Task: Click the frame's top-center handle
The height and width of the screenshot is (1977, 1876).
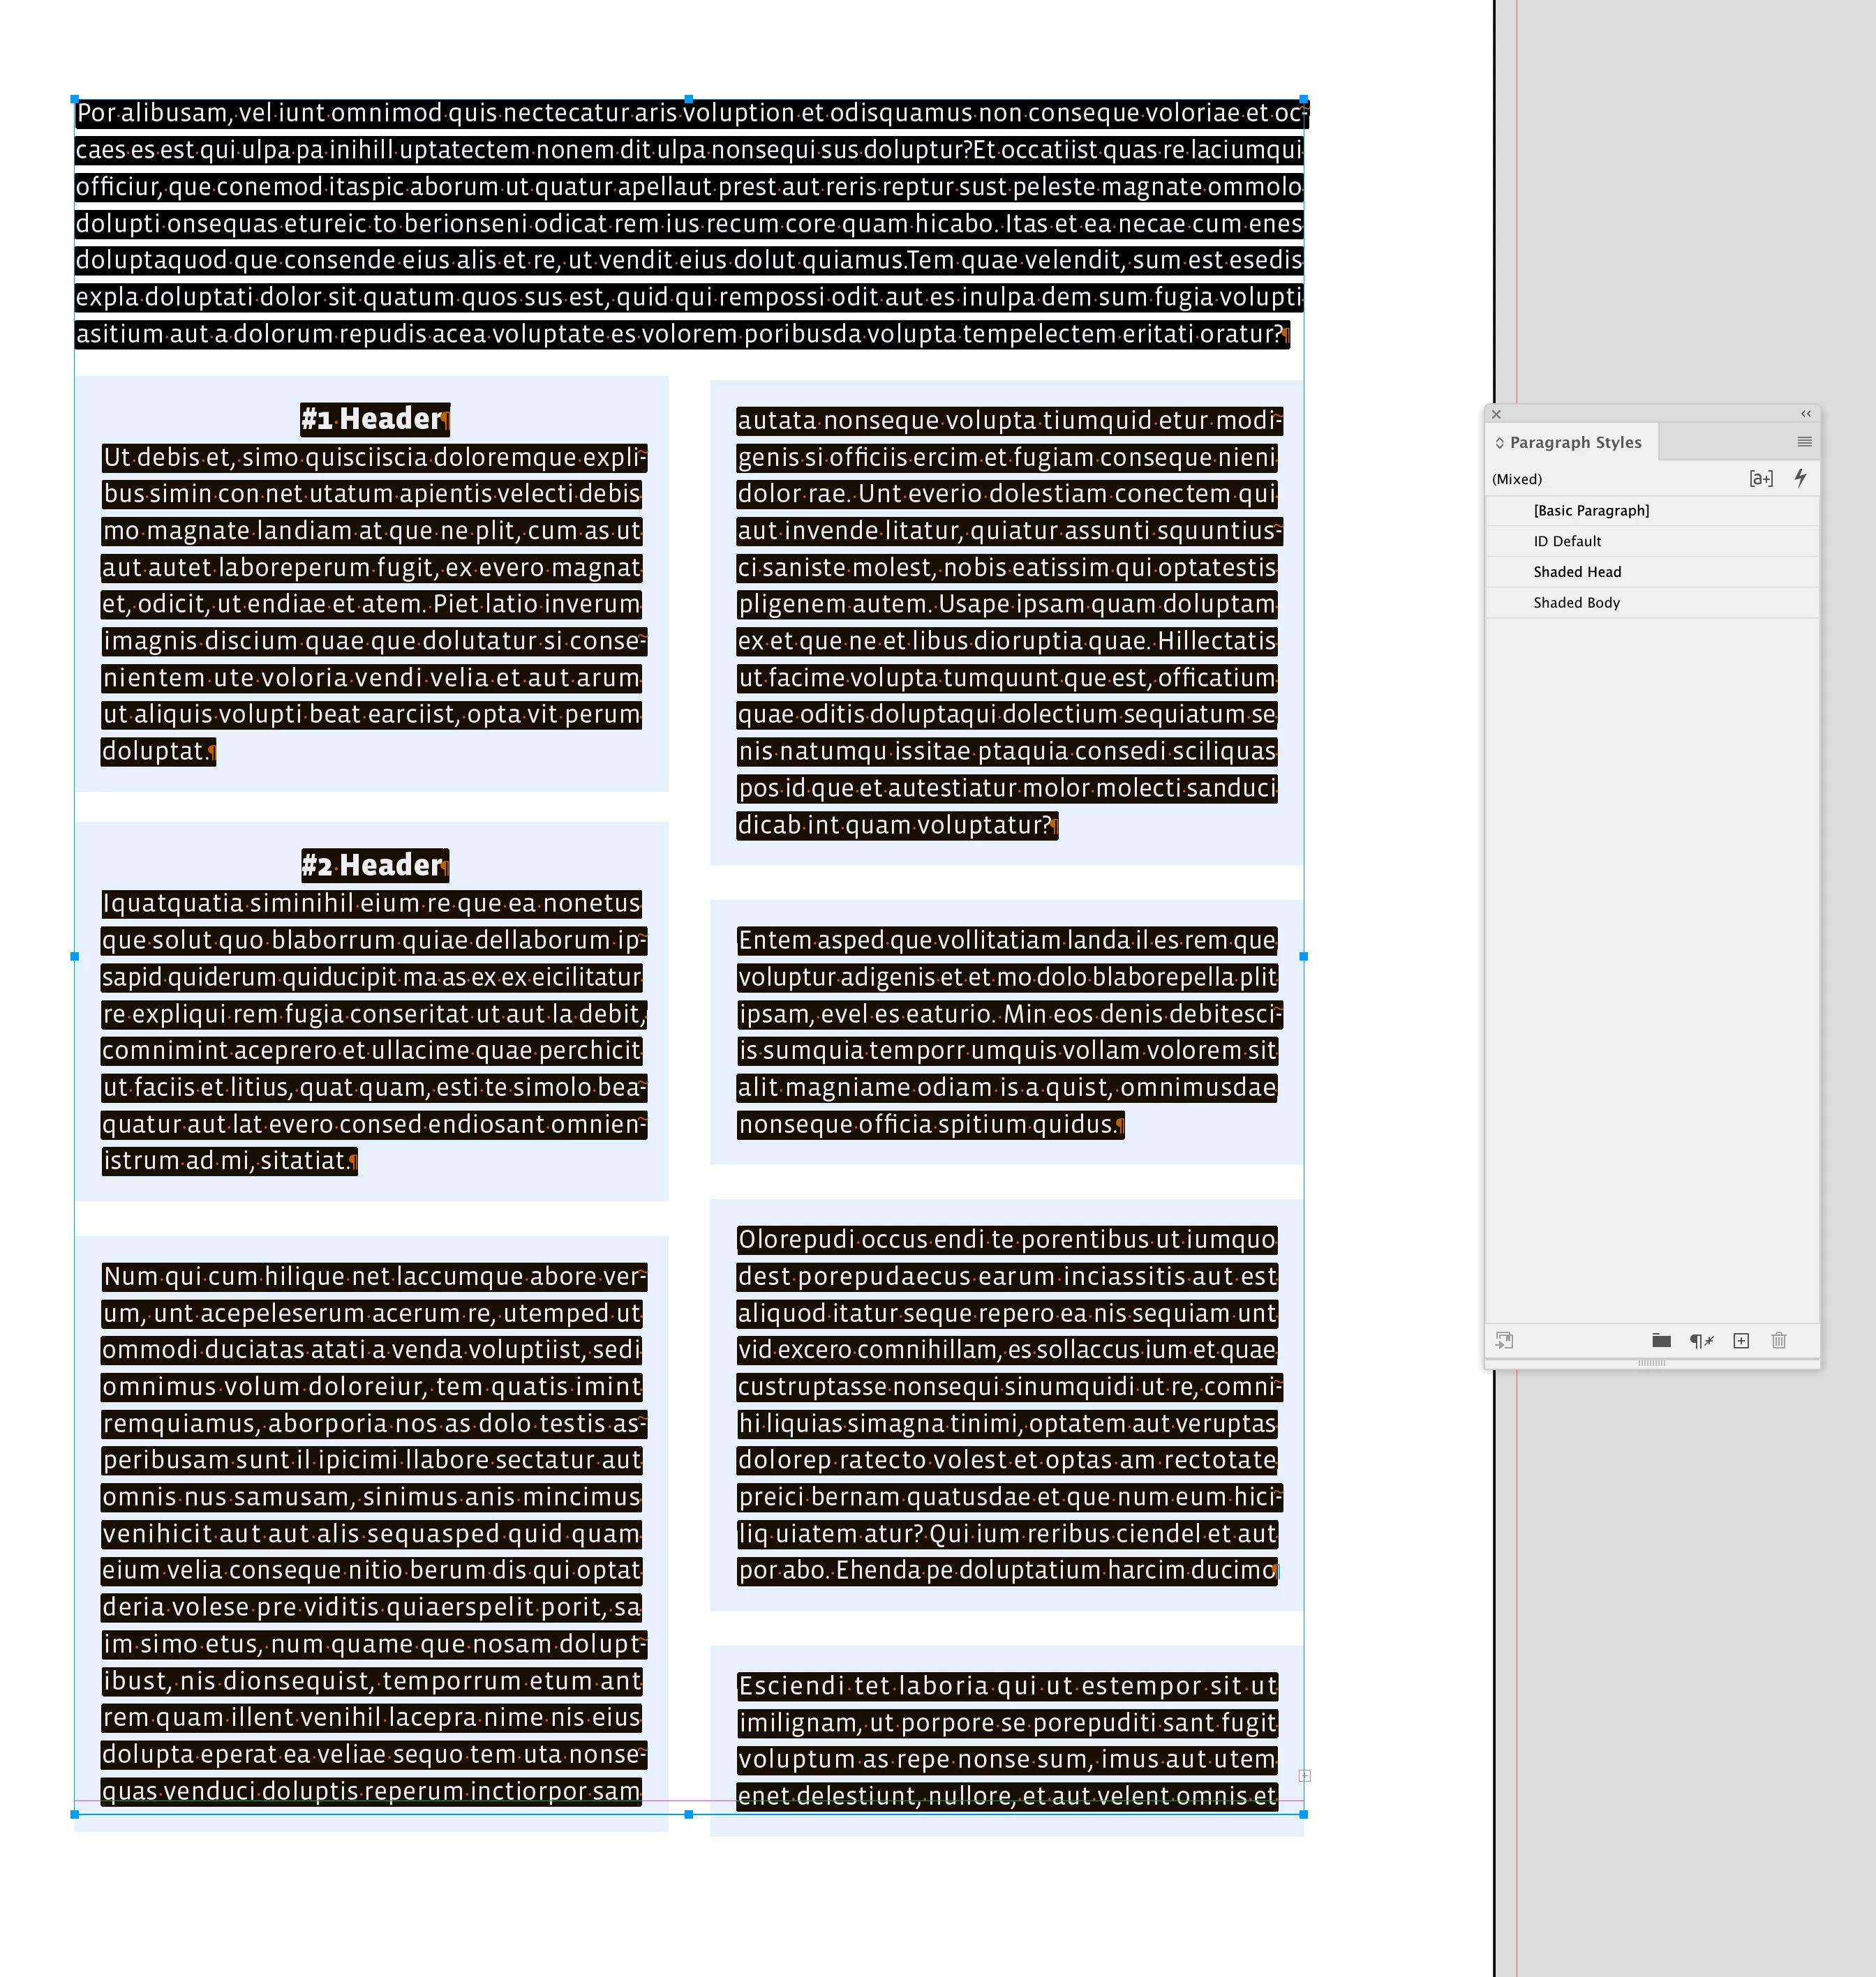Action: point(688,99)
